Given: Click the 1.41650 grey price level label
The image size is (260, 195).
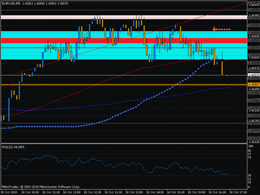Looking at the screenshot, I should pyautogui.click(x=254, y=63).
